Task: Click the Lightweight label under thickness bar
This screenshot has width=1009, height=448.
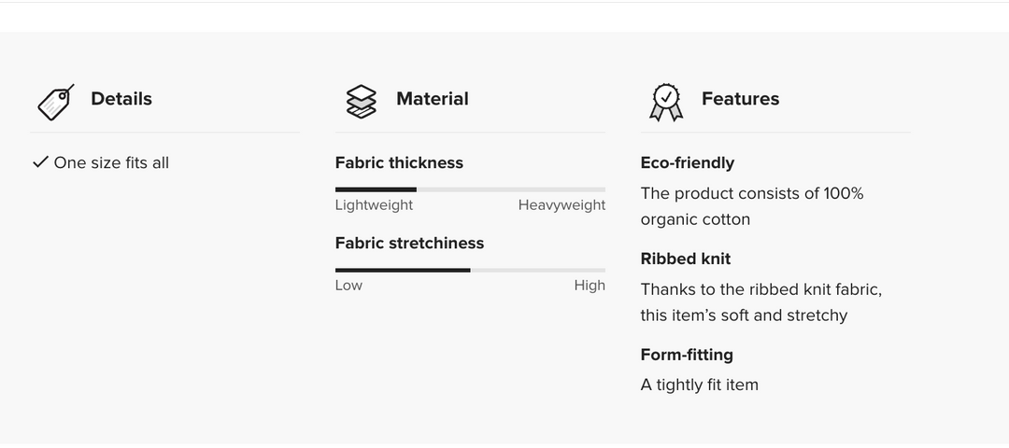Action: pyautogui.click(x=374, y=205)
